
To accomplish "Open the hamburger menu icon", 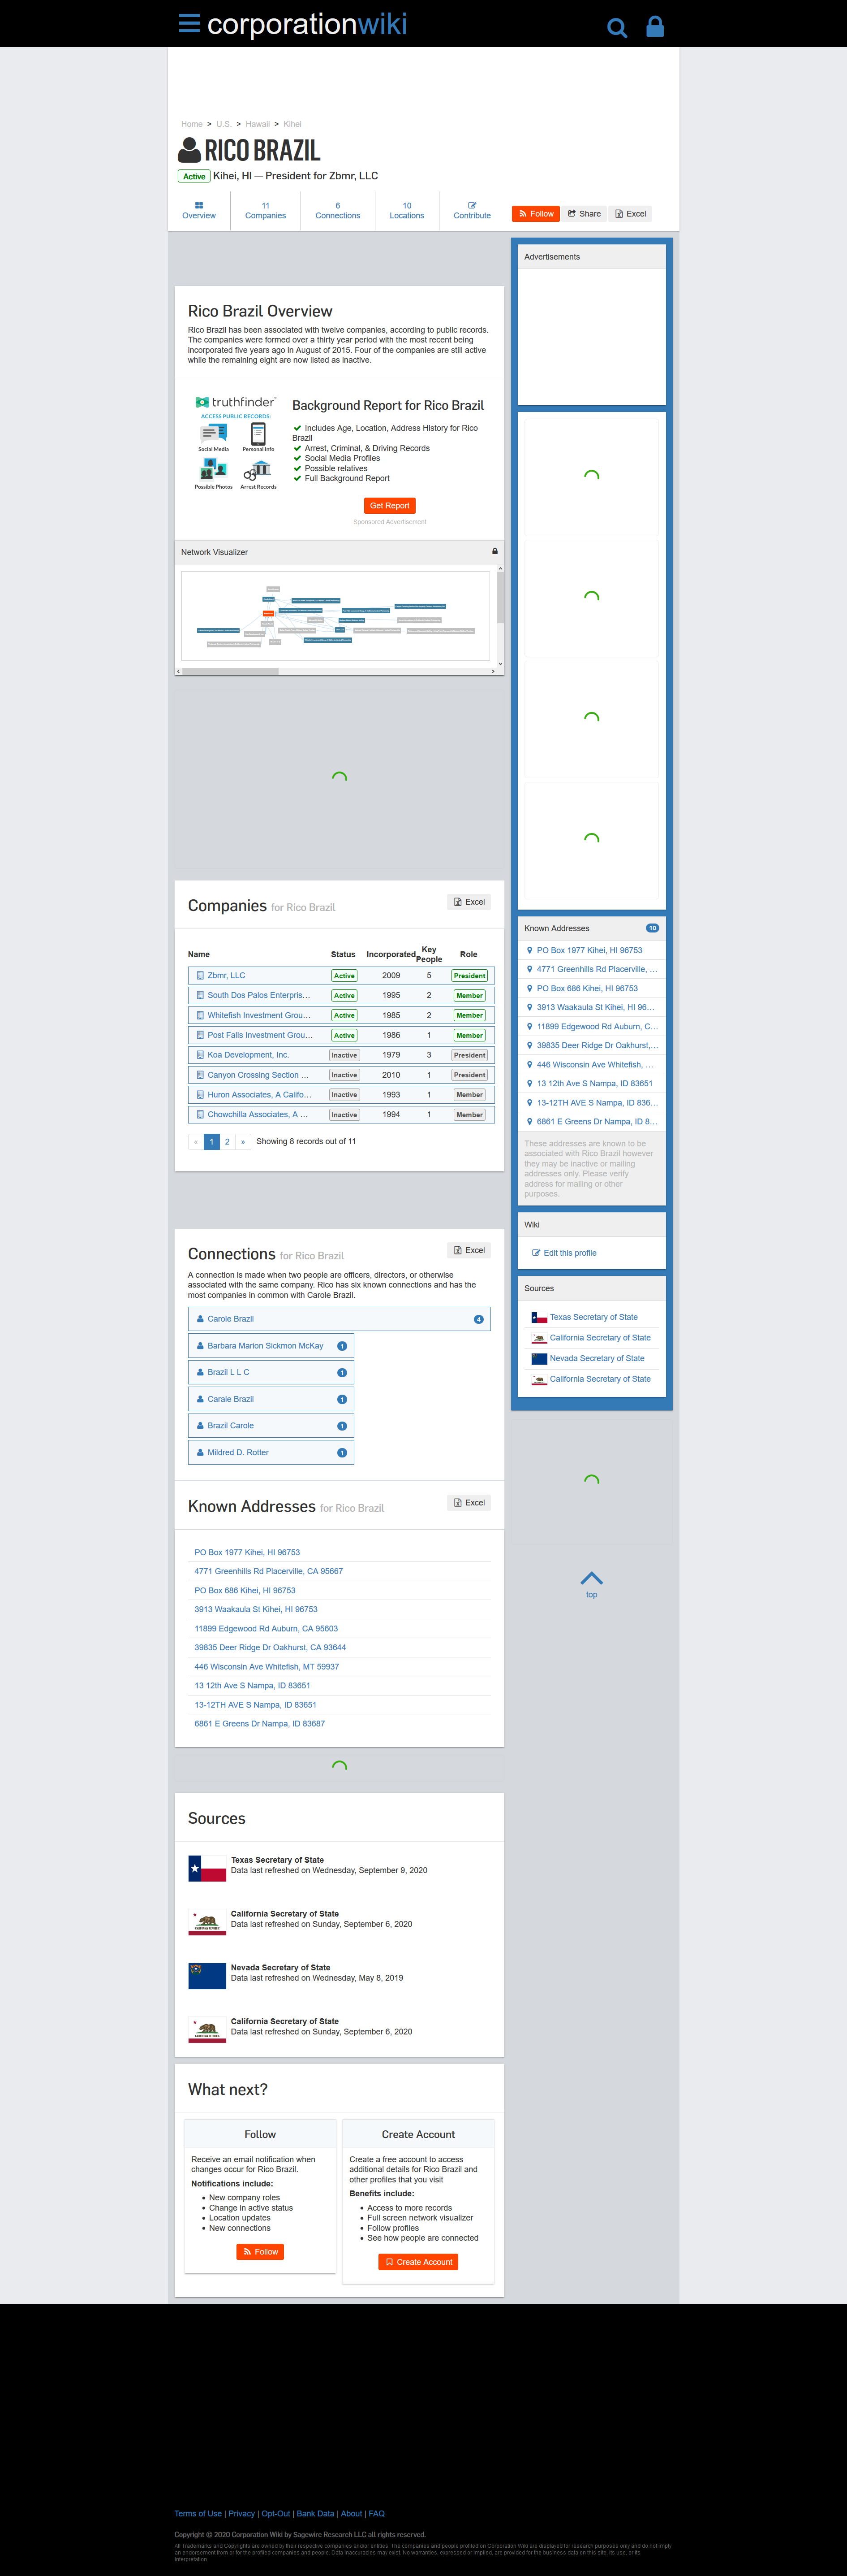I will [189, 23].
